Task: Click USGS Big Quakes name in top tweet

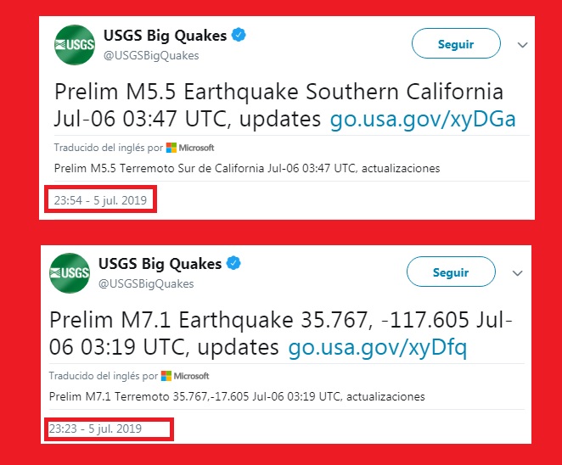Action: pyautogui.click(x=165, y=36)
